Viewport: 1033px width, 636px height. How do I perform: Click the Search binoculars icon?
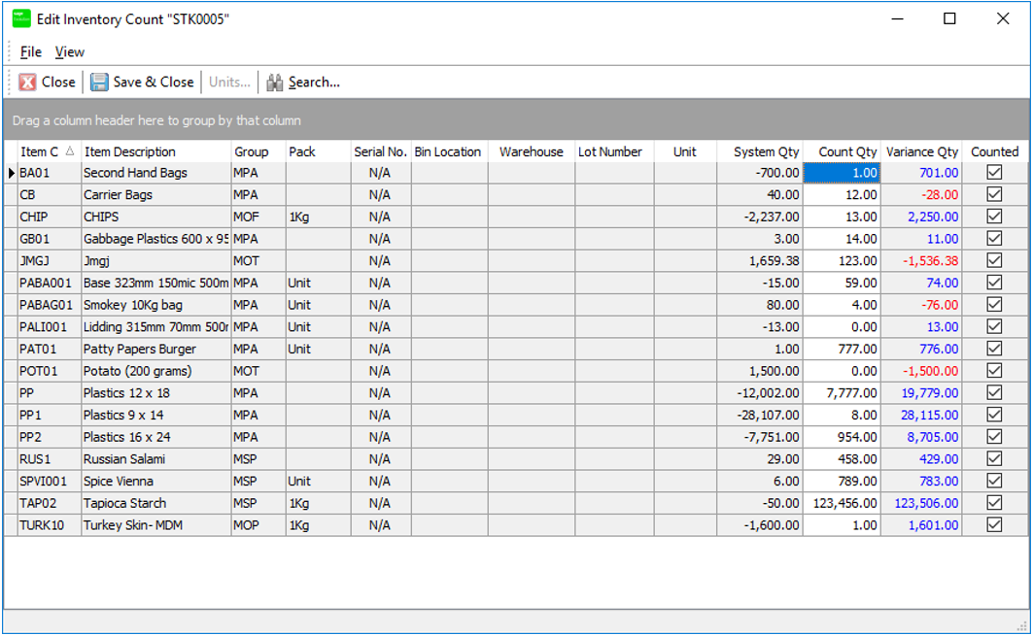pos(275,83)
